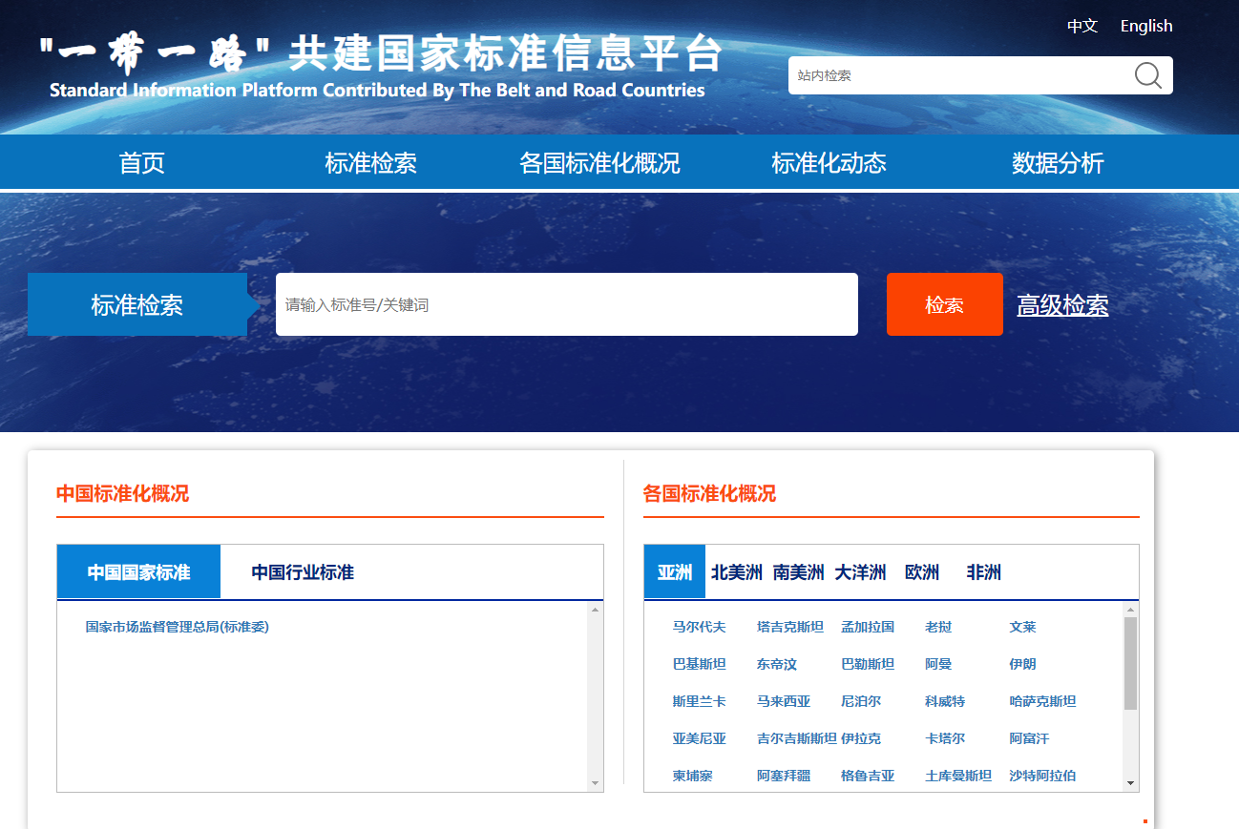1239x829 pixels.
Task: Click the countries list scrollbar thumb
Action: coord(1131,663)
